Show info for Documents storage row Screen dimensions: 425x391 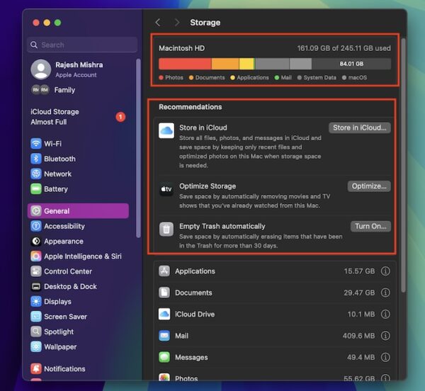pos(385,293)
